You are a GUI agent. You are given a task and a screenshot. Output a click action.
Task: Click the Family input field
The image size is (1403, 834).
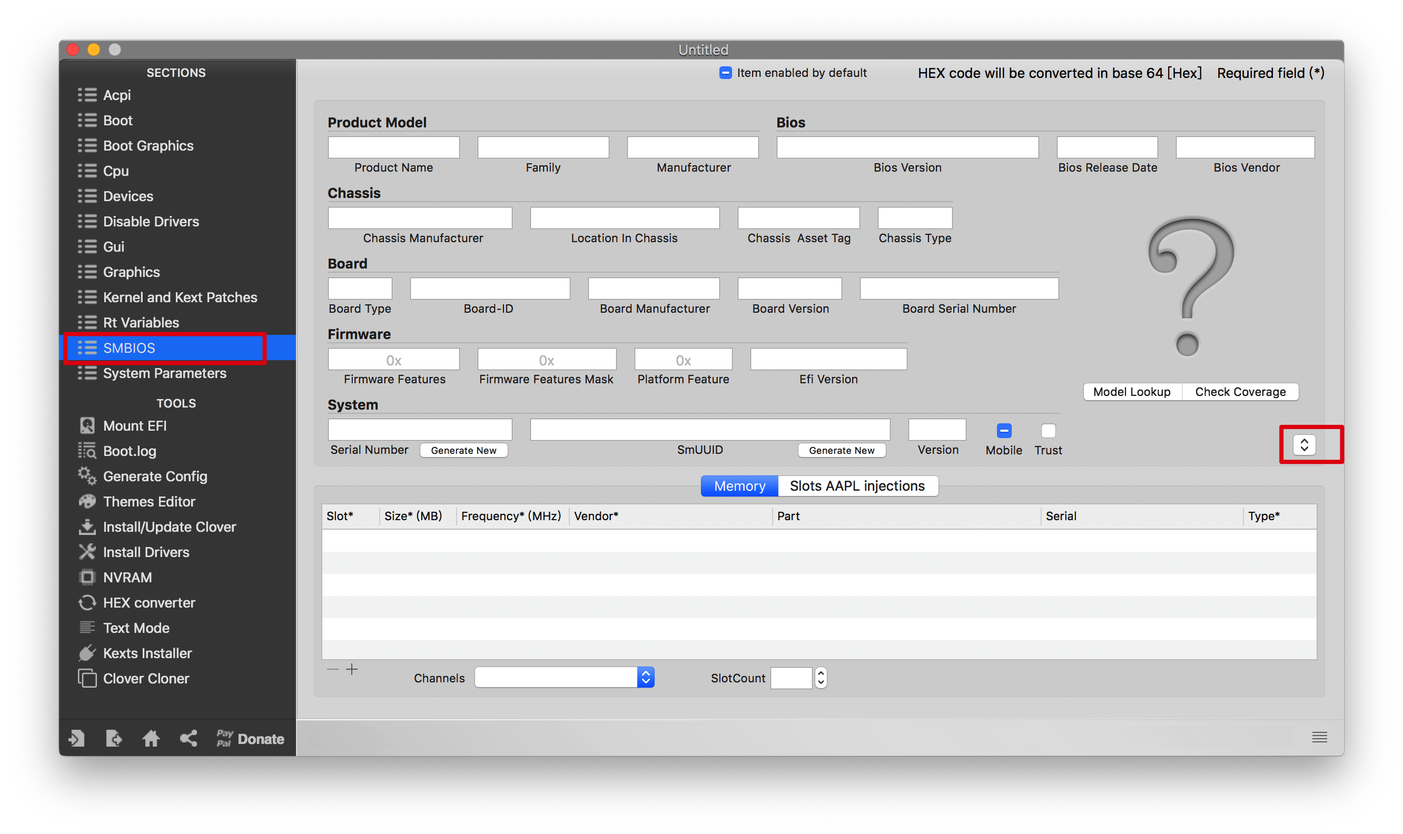click(543, 147)
